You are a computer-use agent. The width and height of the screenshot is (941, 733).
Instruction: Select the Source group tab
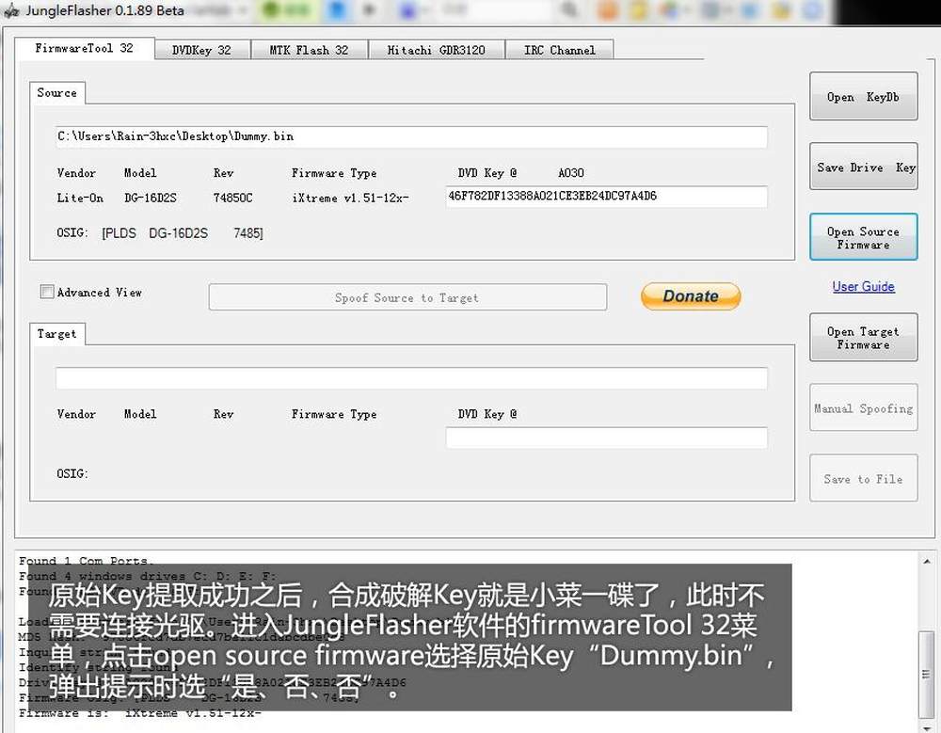tap(57, 93)
